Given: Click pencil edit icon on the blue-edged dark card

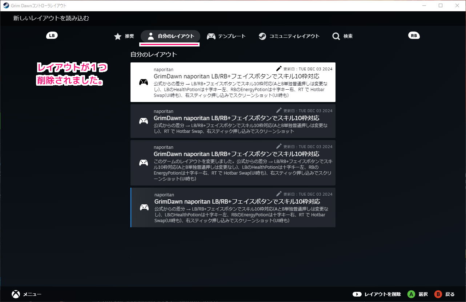Looking at the screenshot, I should 279,193.
